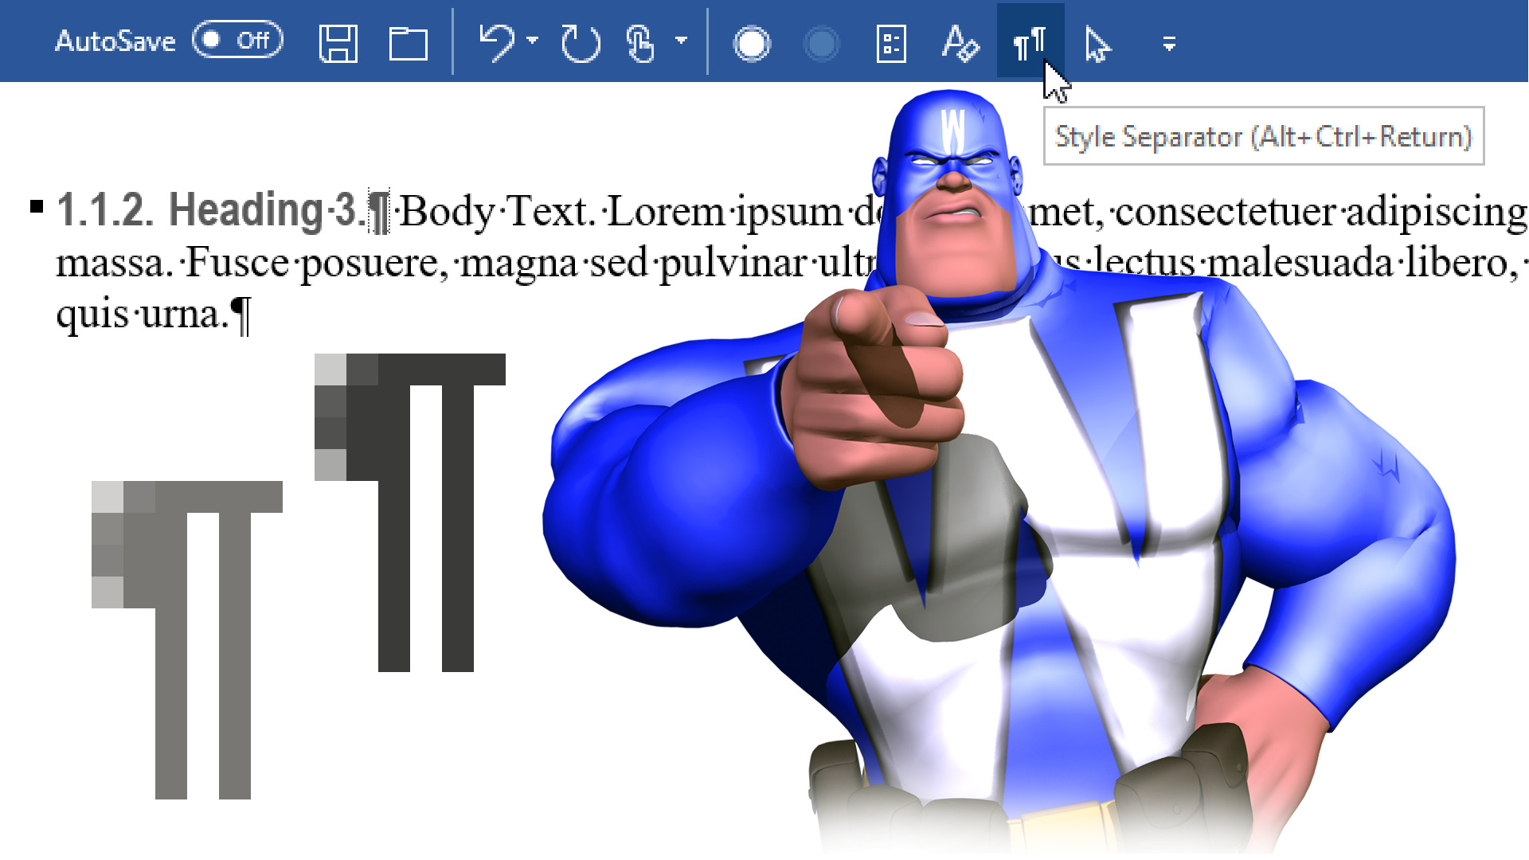Screen dimensions: 1529x860
Task: Click the Save floppy disk icon
Action: [x=338, y=43]
